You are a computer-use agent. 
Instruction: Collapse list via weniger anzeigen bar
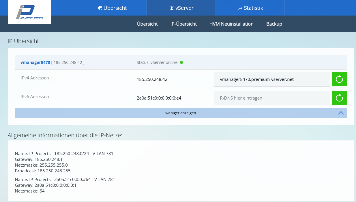tap(181, 113)
